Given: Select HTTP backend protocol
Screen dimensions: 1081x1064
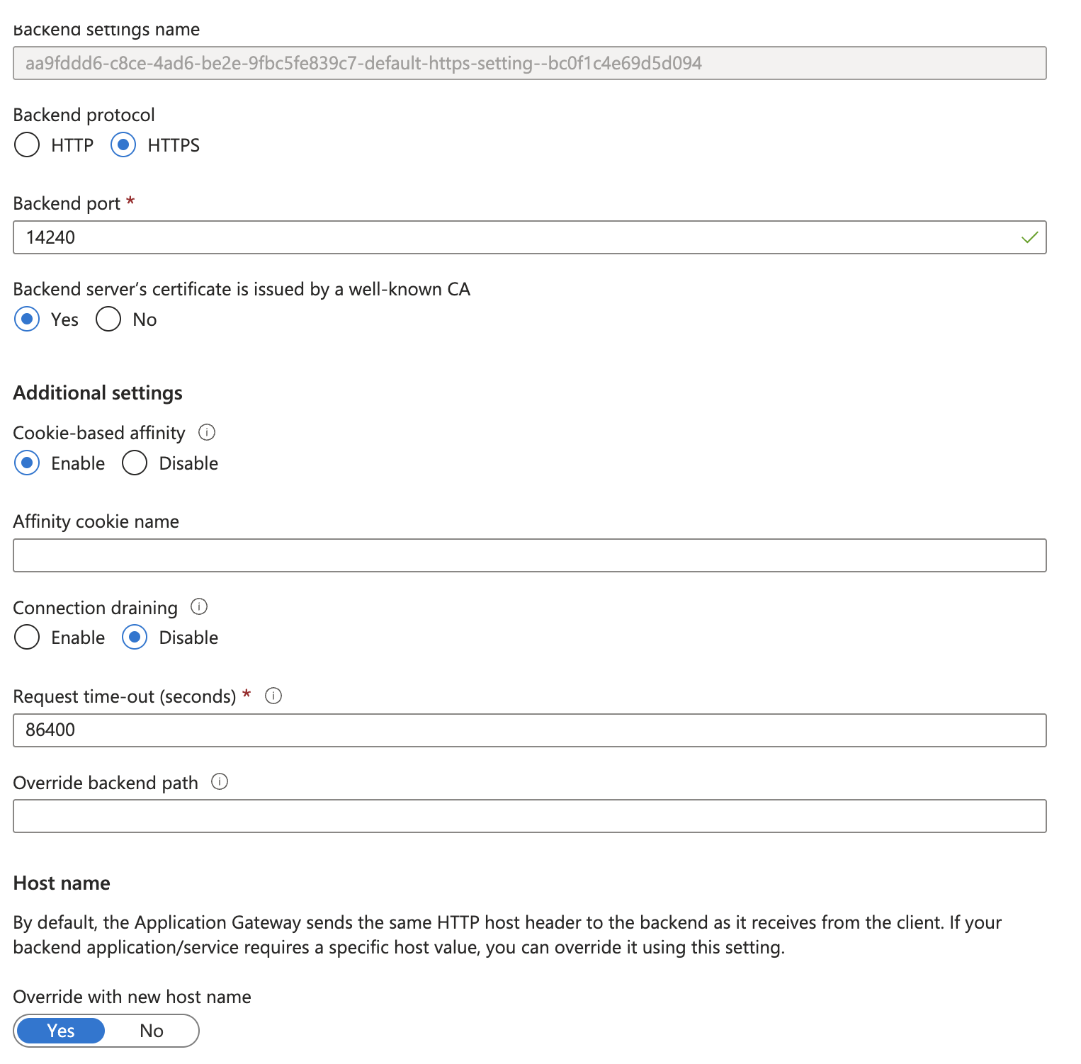Looking at the screenshot, I should [27, 145].
